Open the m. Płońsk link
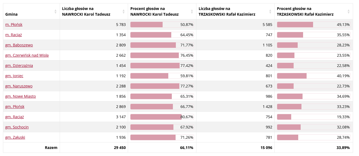Image resolution: width=359 pixels, height=156 pixels. tap(14, 25)
